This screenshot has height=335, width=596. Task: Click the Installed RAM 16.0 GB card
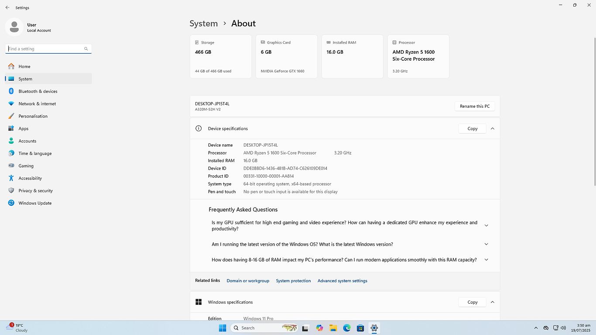[x=353, y=57]
